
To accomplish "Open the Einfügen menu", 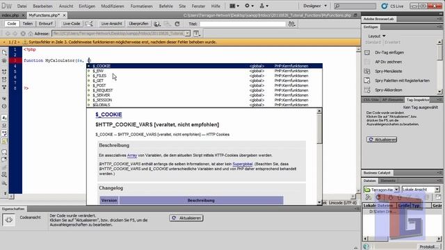I will click(87, 6).
